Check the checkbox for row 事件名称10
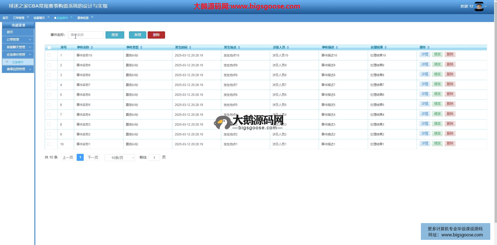This screenshot has width=497, height=245. point(49,55)
